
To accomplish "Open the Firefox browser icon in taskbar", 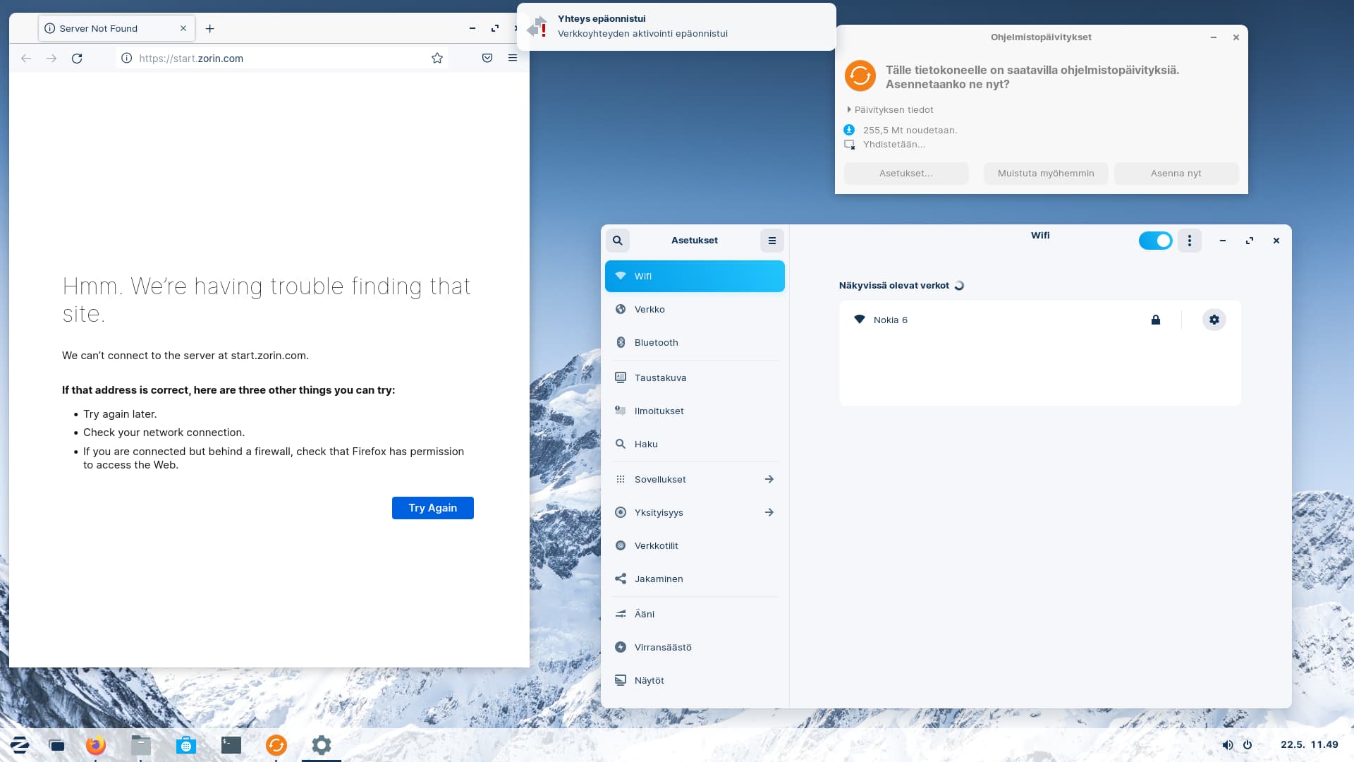I will (x=96, y=744).
